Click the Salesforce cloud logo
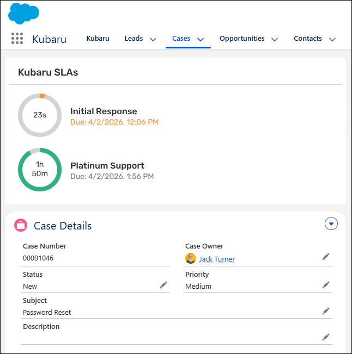Viewport: 352px width, 354px height. pos(23,13)
